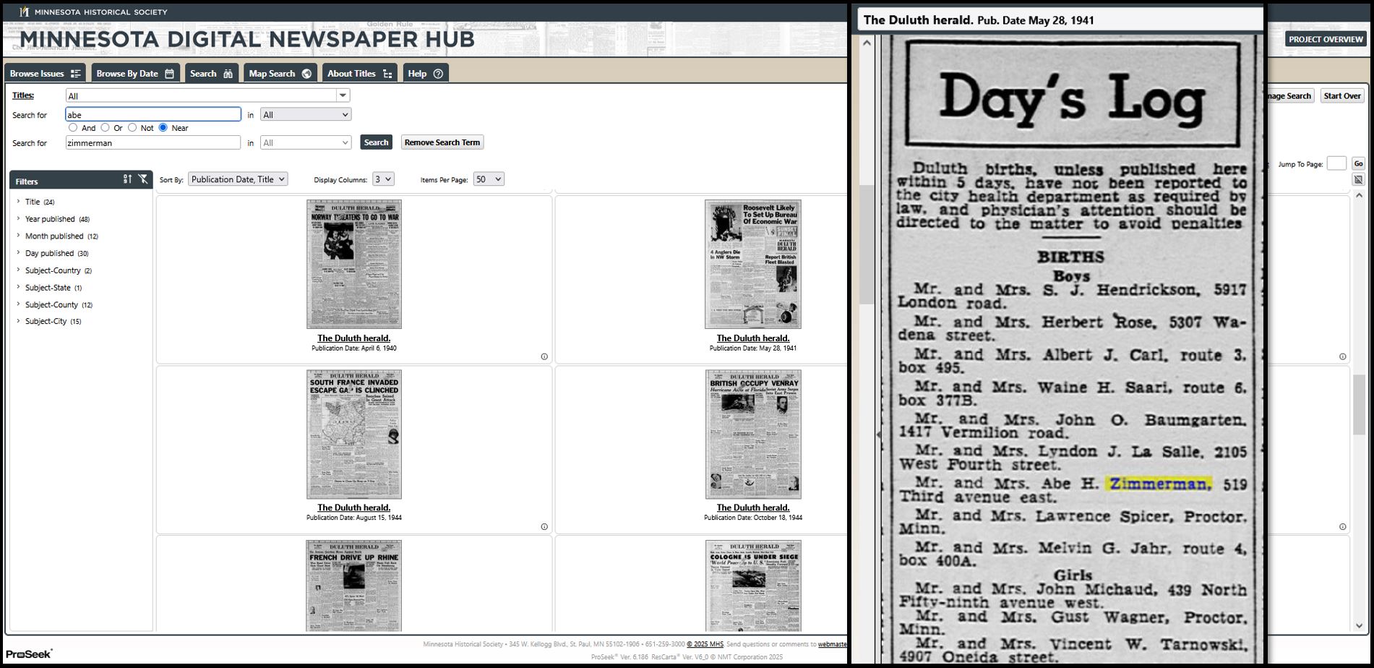Expand the Year published filter
1374x668 pixels.
[x=49, y=219]
